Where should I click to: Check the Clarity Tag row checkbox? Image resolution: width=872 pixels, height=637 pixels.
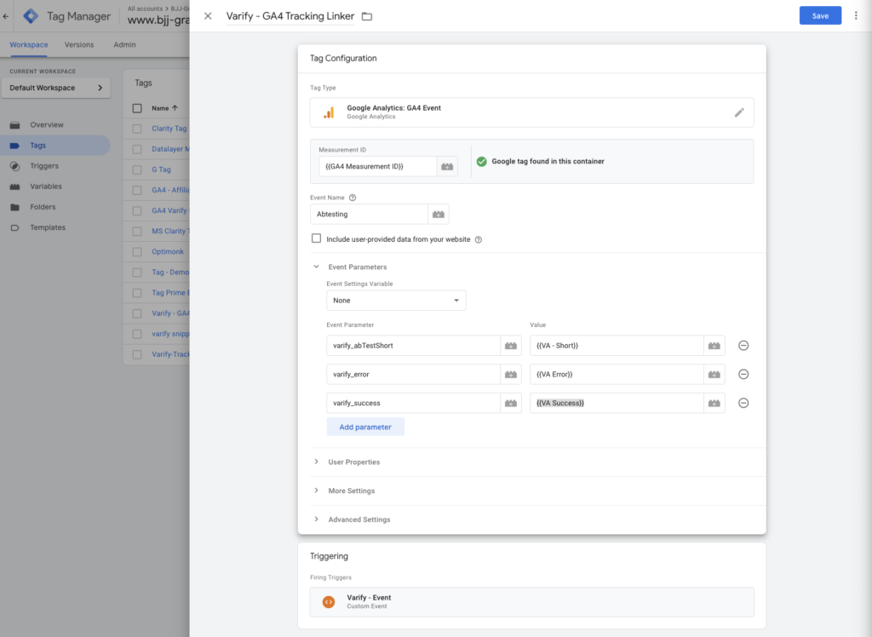coord(137,129)
